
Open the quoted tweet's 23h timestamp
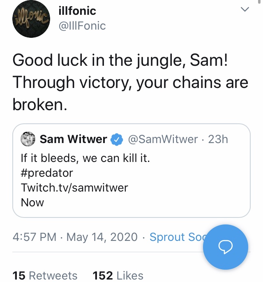(218, 139)
